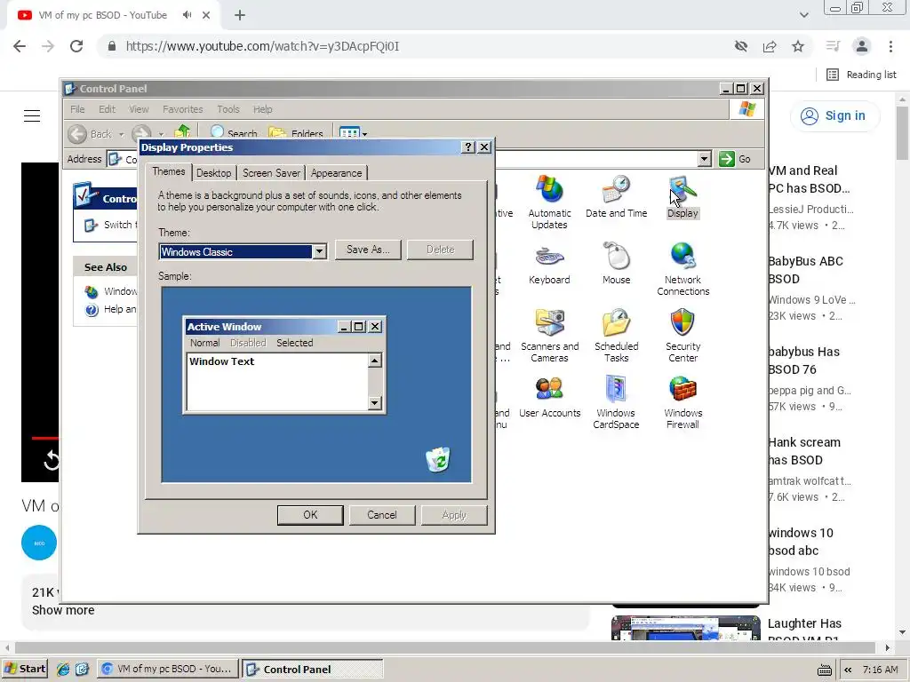The height and width of the screenshot is (682, 910).
Task: Click the second Quick Launch icon
Action: 82,669
